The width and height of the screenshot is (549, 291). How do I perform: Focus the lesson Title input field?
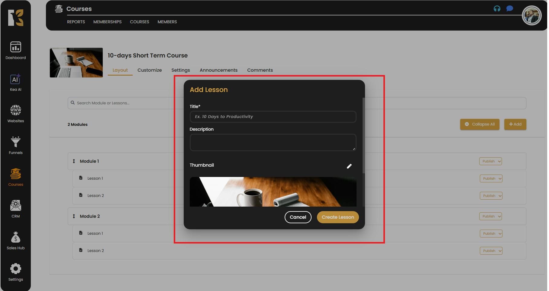(x=273, y=117)
